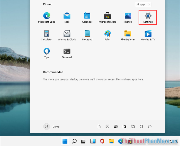The height and width of the screenshot is (146, 180).
Task: Open Pictures folder from Start footer
Action: [x=107, y=127]
